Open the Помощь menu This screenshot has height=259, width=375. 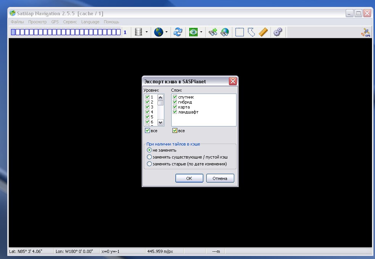click(x=111, y=22)
